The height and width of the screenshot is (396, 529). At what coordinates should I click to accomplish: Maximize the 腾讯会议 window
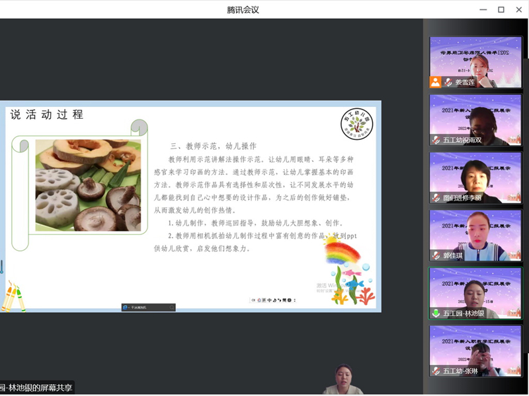[x=501, y=9]
